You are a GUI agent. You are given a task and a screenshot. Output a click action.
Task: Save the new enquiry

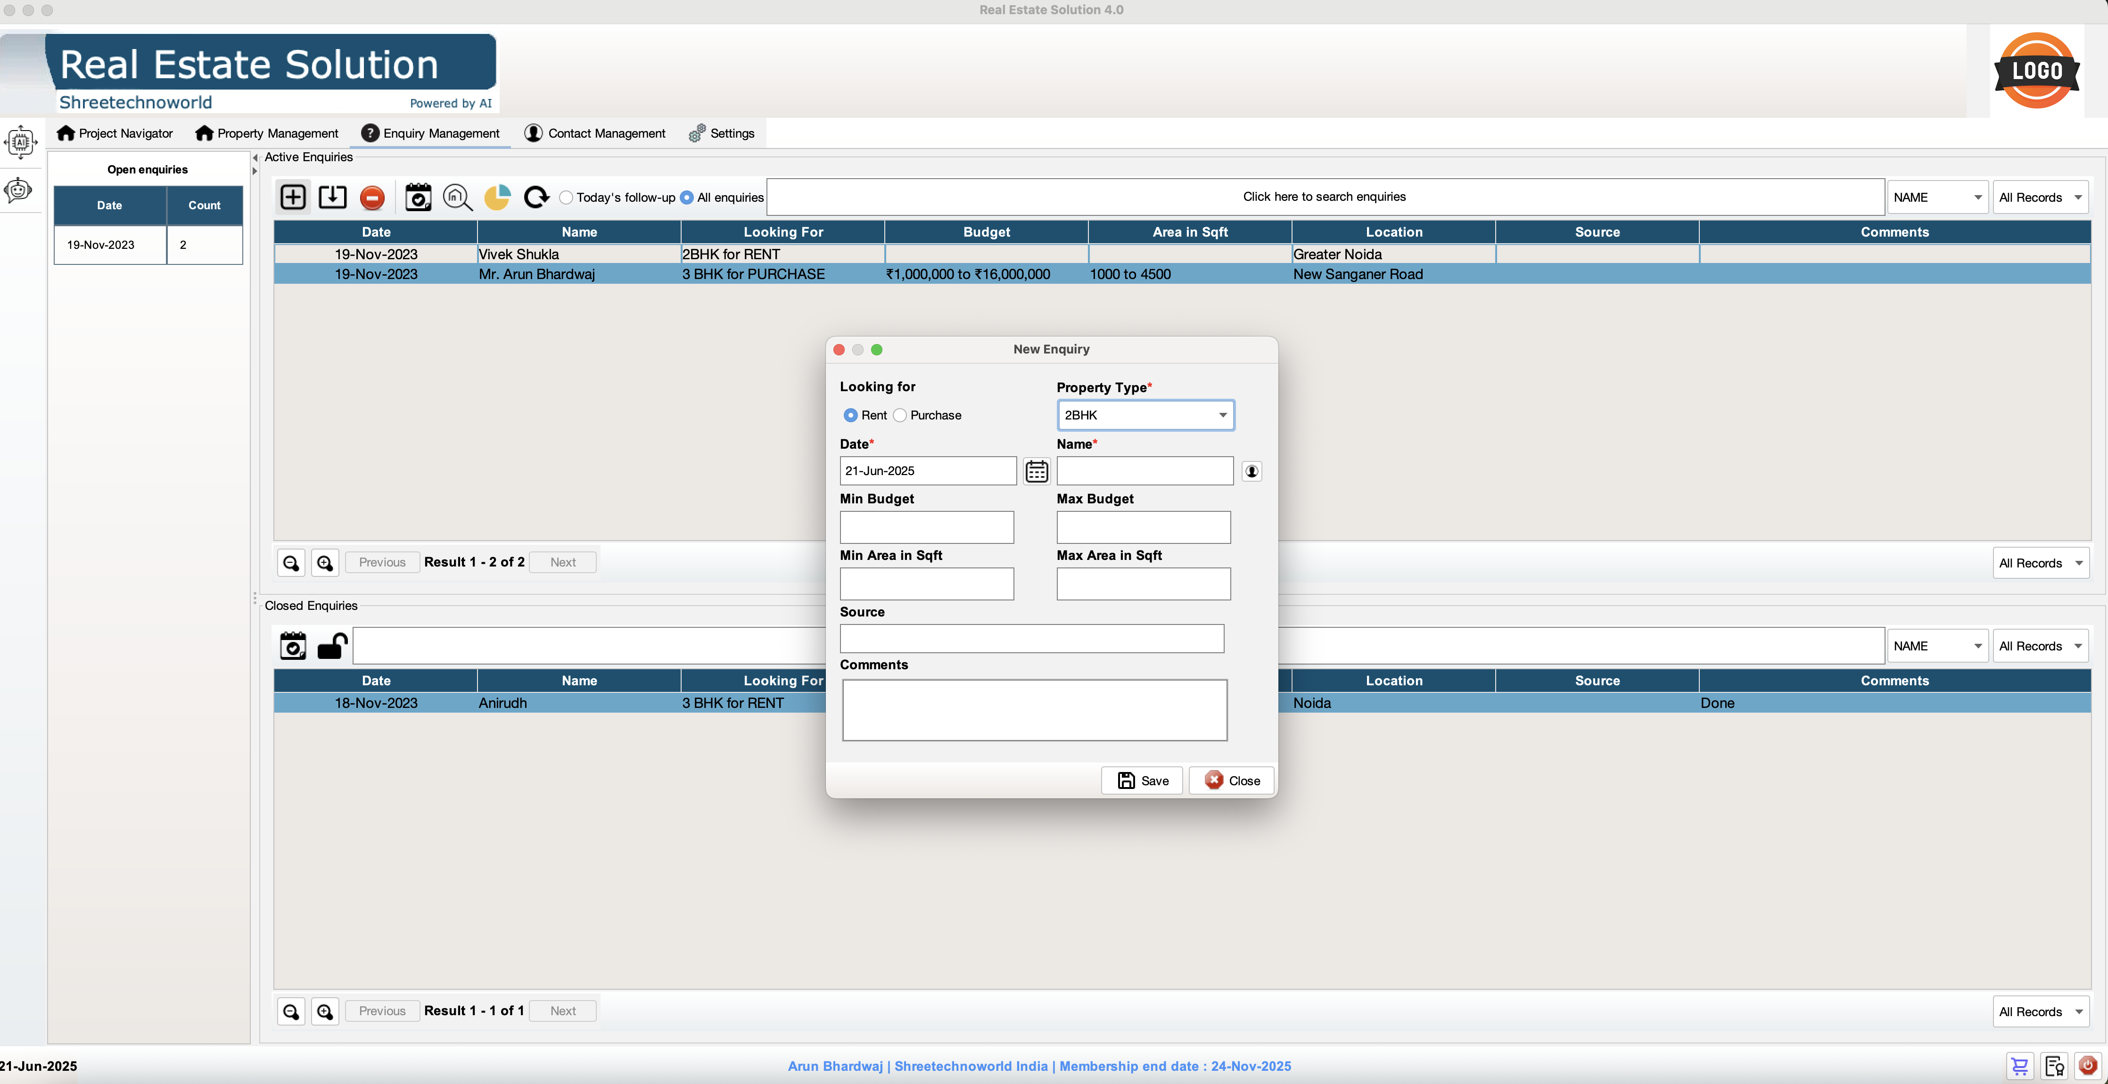(x=1142, y=780)
